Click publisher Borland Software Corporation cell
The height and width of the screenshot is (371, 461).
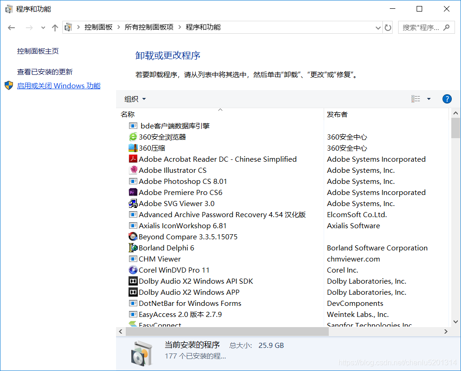(377, 248)
